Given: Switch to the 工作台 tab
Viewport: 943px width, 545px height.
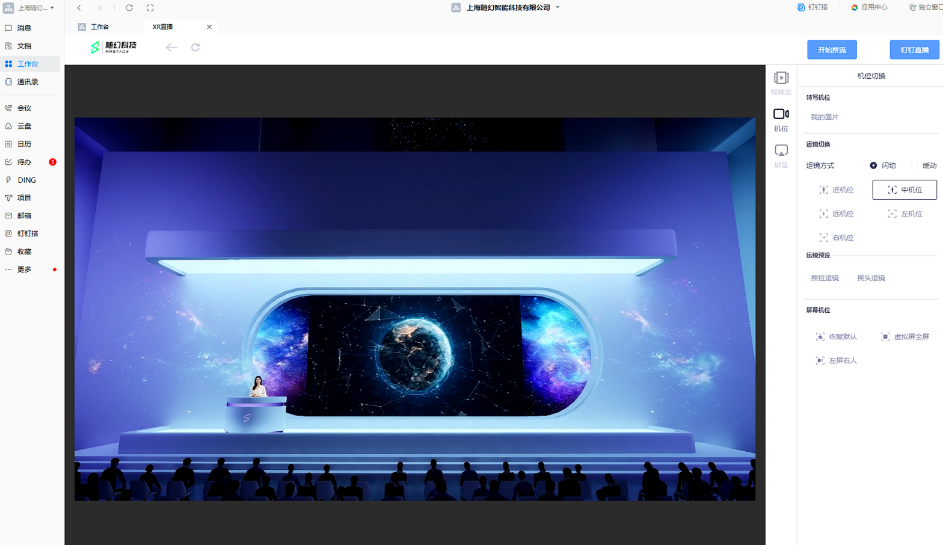Looking at the screenshot, I should [99, 27].
